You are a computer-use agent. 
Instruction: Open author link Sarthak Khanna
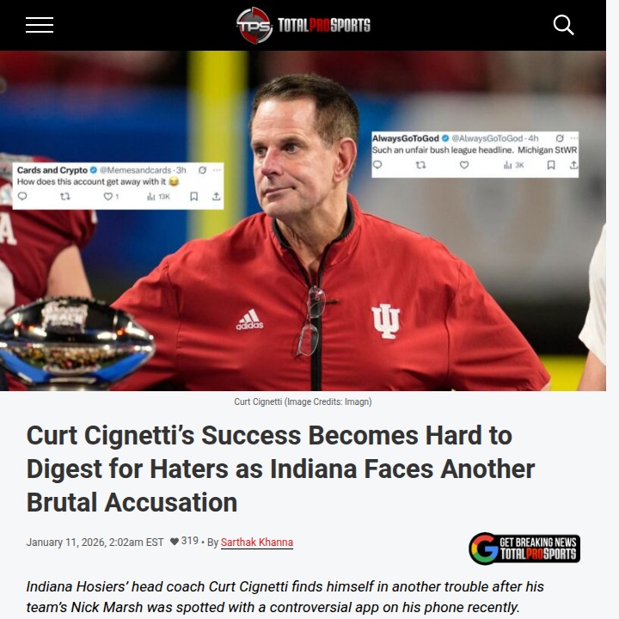256,542
